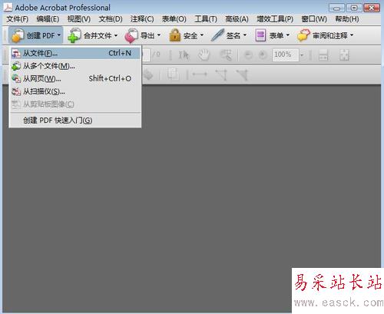This screenshot has width=384, height=314.
Task: Click the Secure (安全) padlock icon
Action: click(x=175, y=35)
